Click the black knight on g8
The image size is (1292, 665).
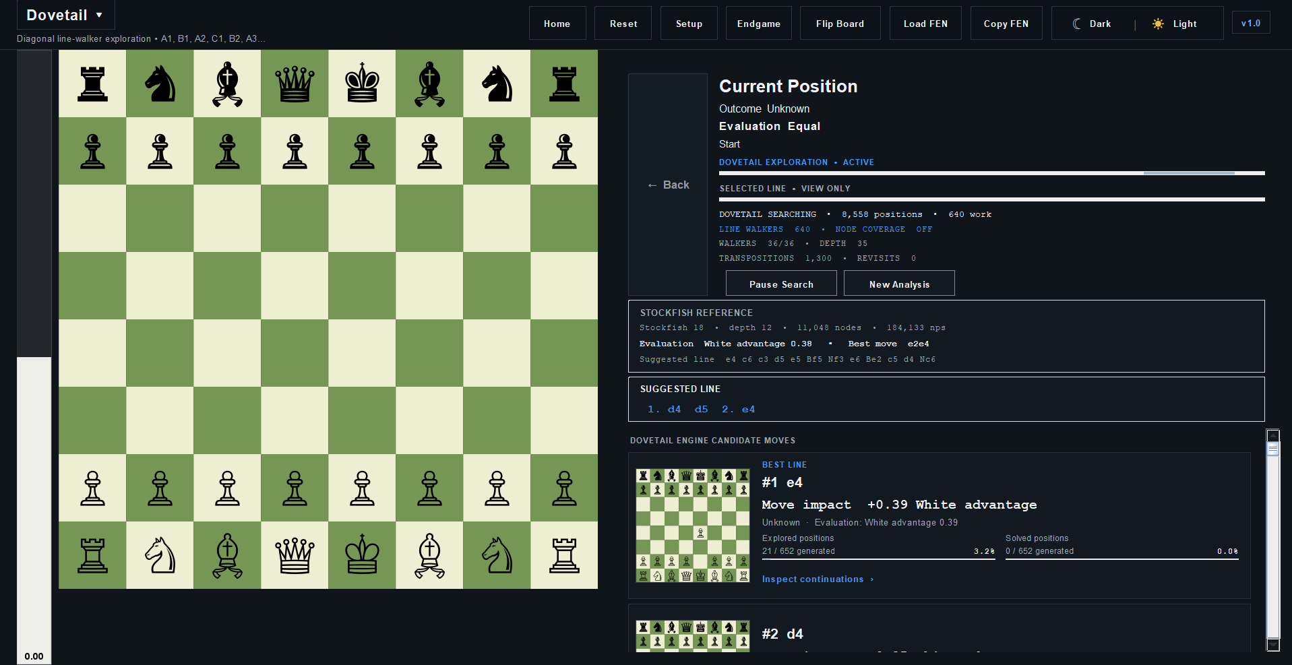tap(497, 84)
